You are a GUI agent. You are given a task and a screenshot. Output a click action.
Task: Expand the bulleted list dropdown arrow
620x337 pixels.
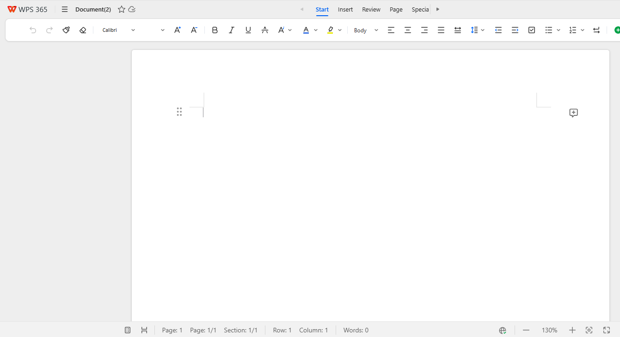559,30
